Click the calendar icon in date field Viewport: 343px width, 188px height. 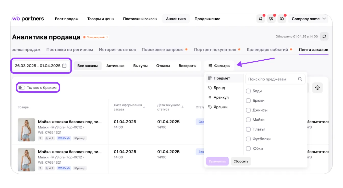pos(65,66)
